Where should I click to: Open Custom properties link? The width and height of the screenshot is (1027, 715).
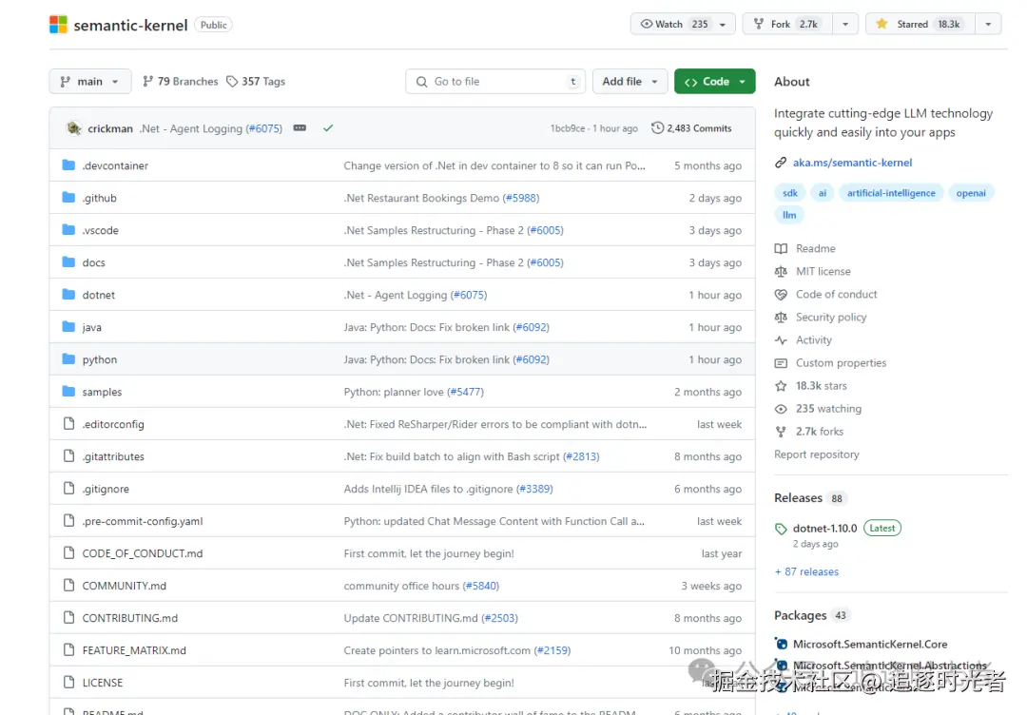click(x=841, y=363)
